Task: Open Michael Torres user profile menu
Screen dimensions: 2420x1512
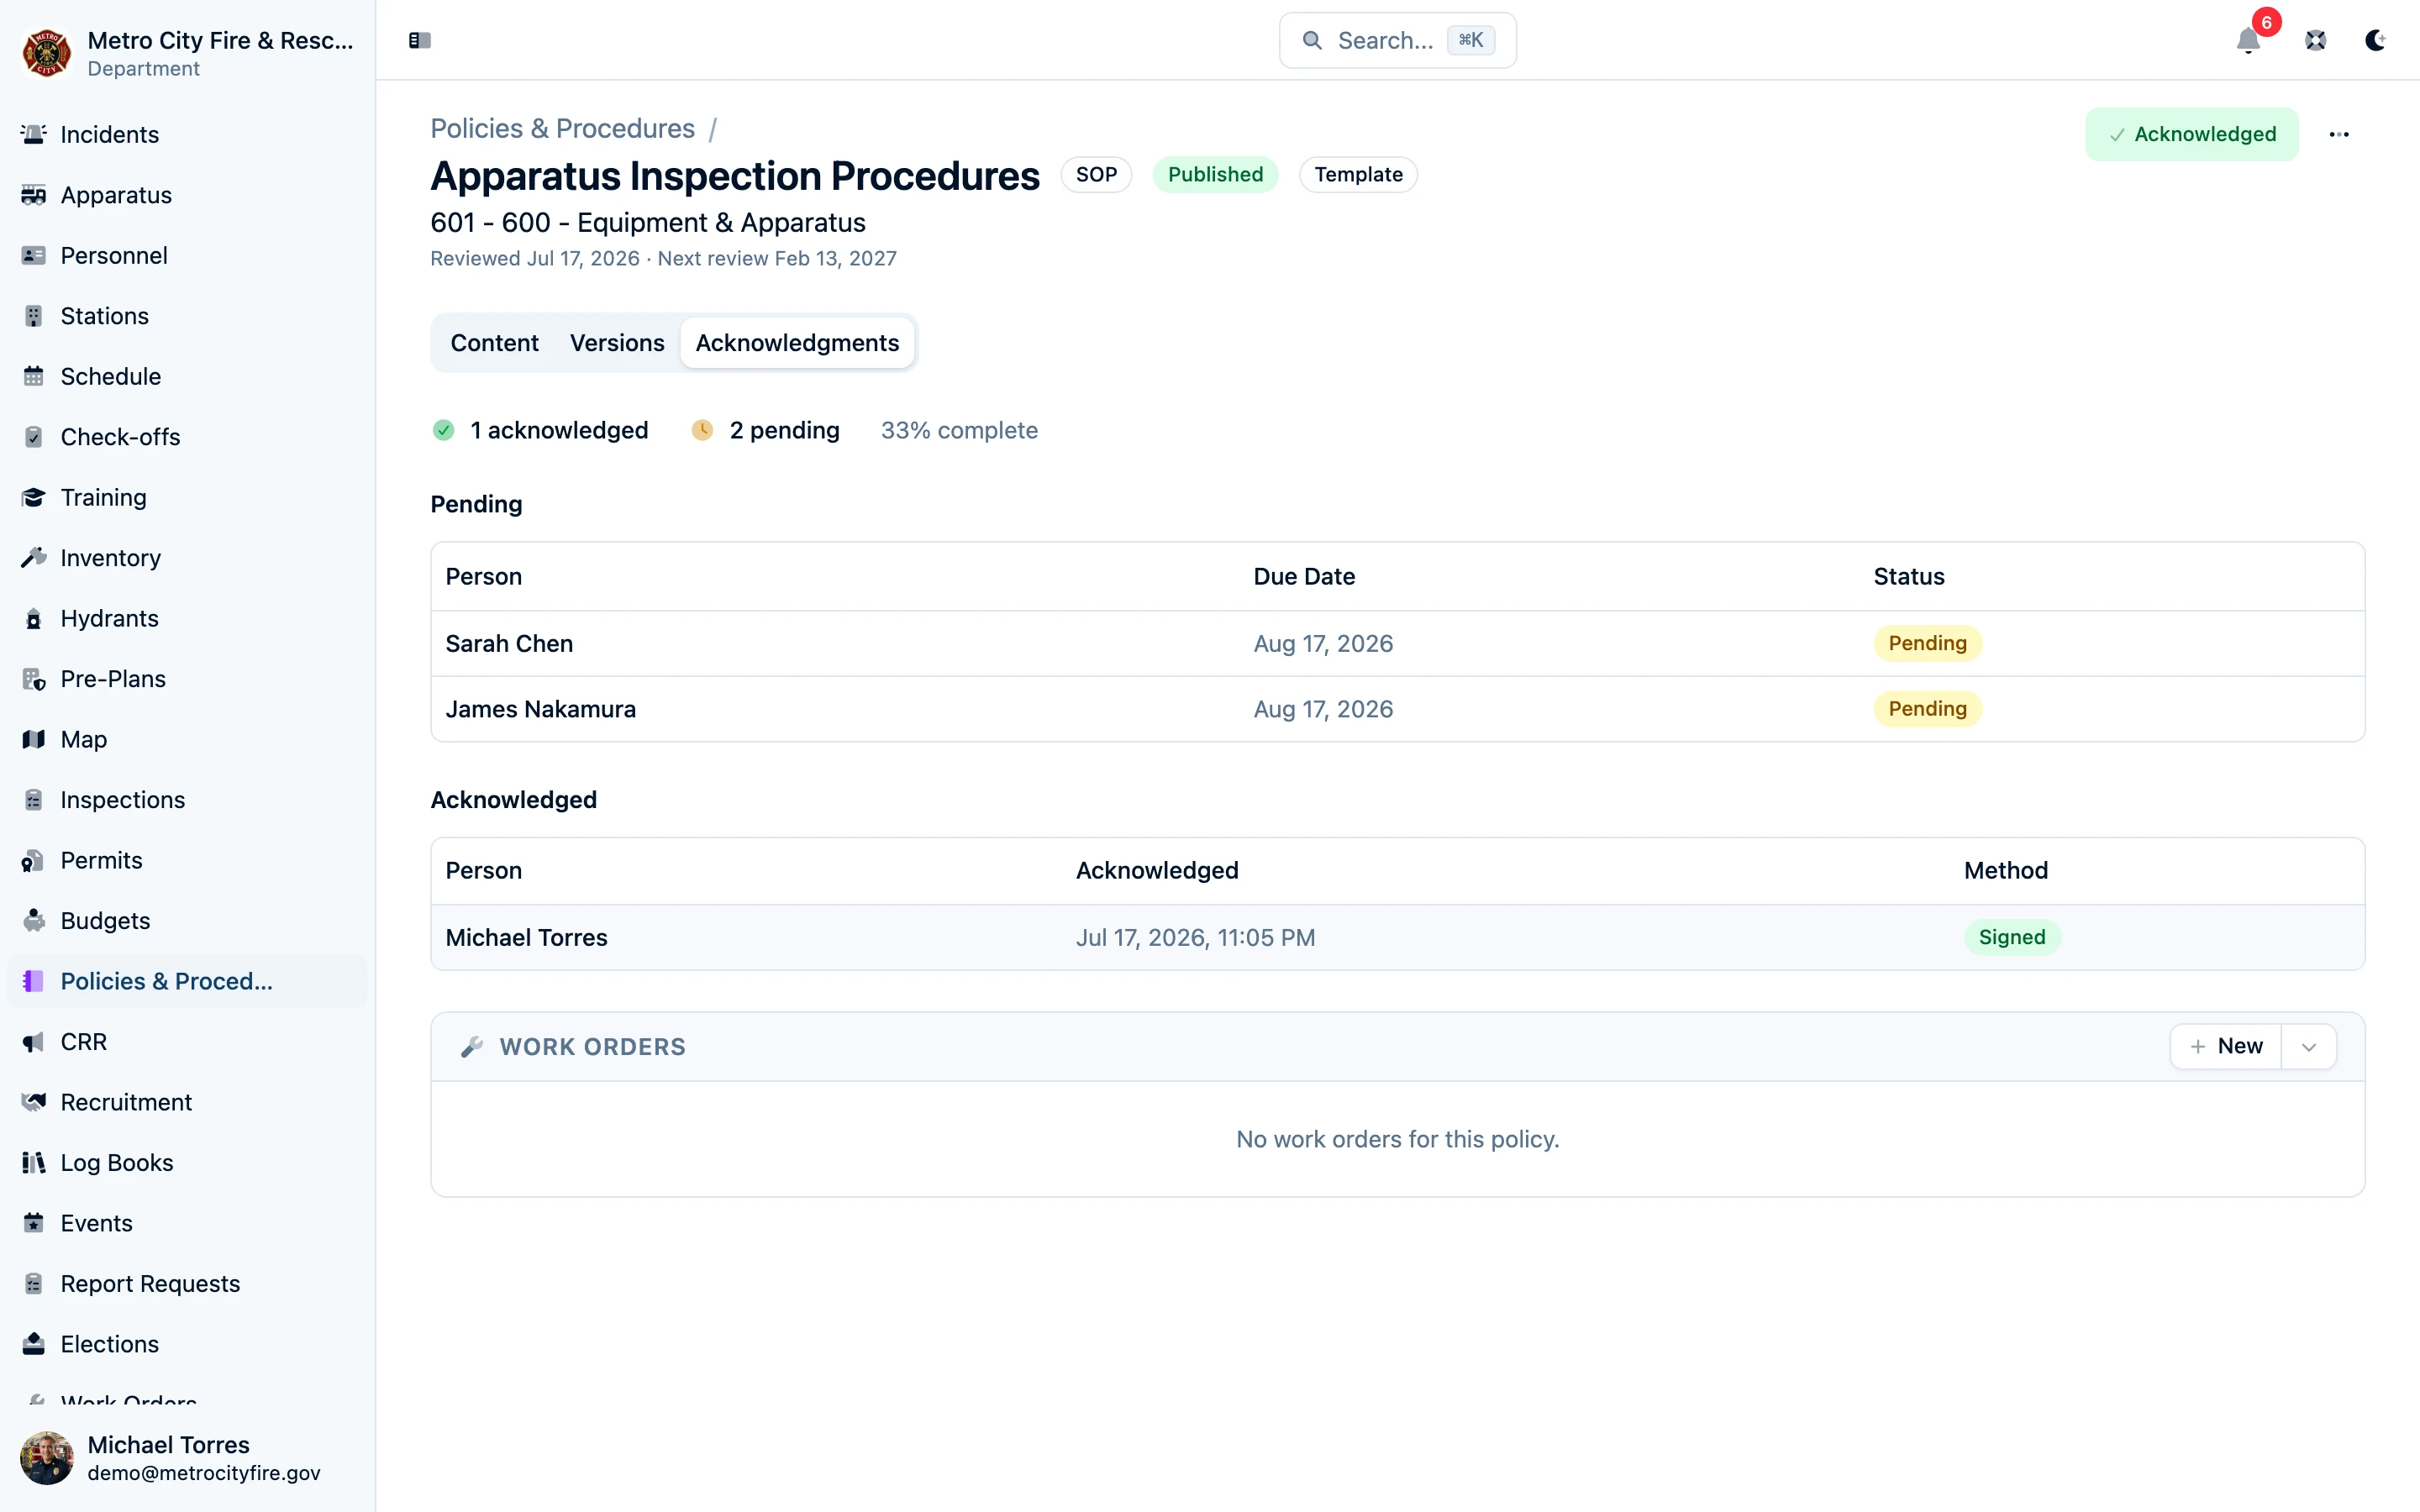Action: [187, 1458]
